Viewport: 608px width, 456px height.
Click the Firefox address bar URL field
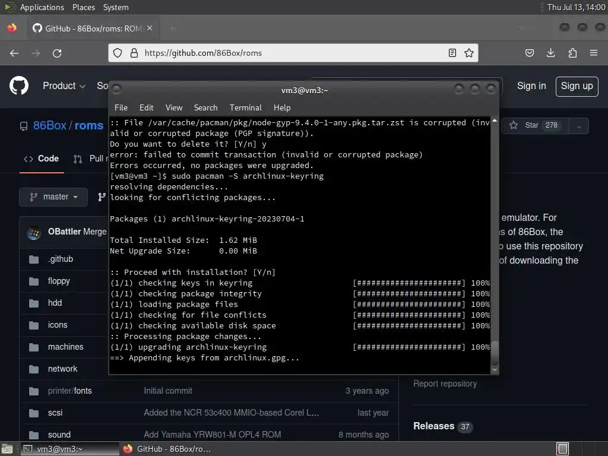point(293,53)
